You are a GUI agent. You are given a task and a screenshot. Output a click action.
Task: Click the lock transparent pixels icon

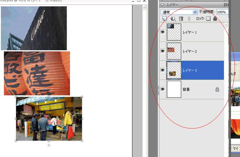coord(208,18)
